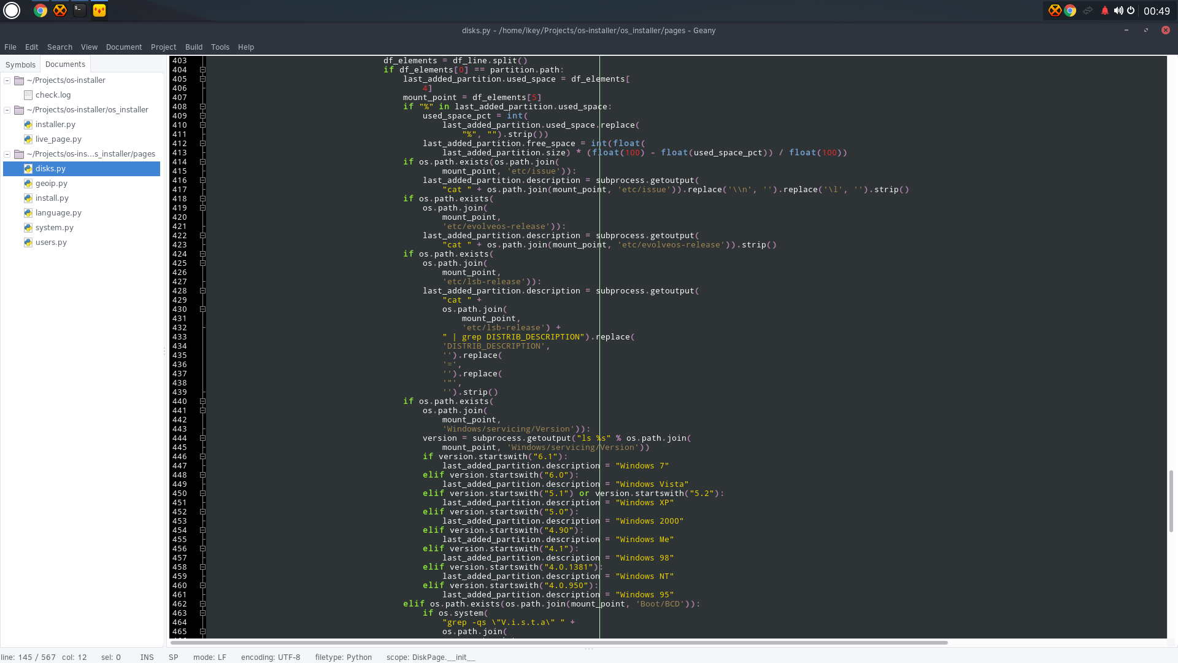Fold the code block at line 408
The width and height of the screenshot is (1178, 663).
point(202,107)
